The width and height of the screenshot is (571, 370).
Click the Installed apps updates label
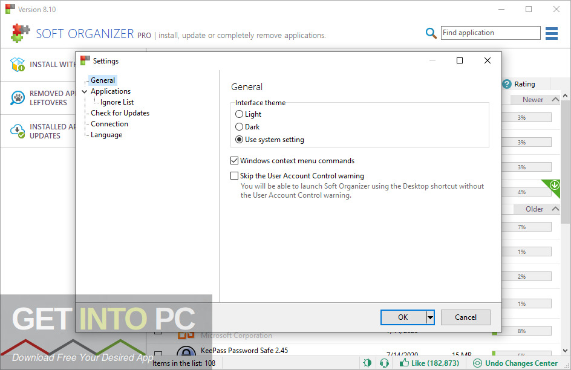pos(53,131)
